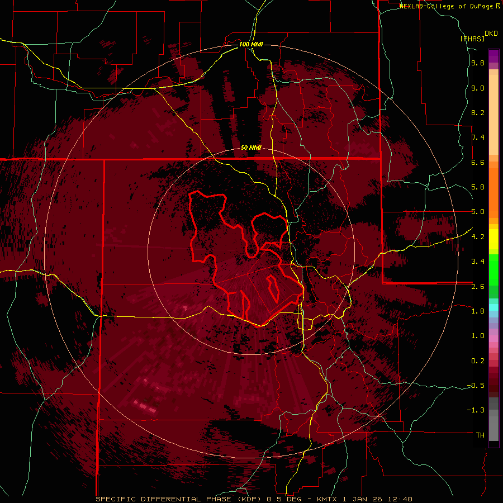Click the cyan band of the color bar
This screenshot has height=503, width=503.
click(x=493, y=307)
